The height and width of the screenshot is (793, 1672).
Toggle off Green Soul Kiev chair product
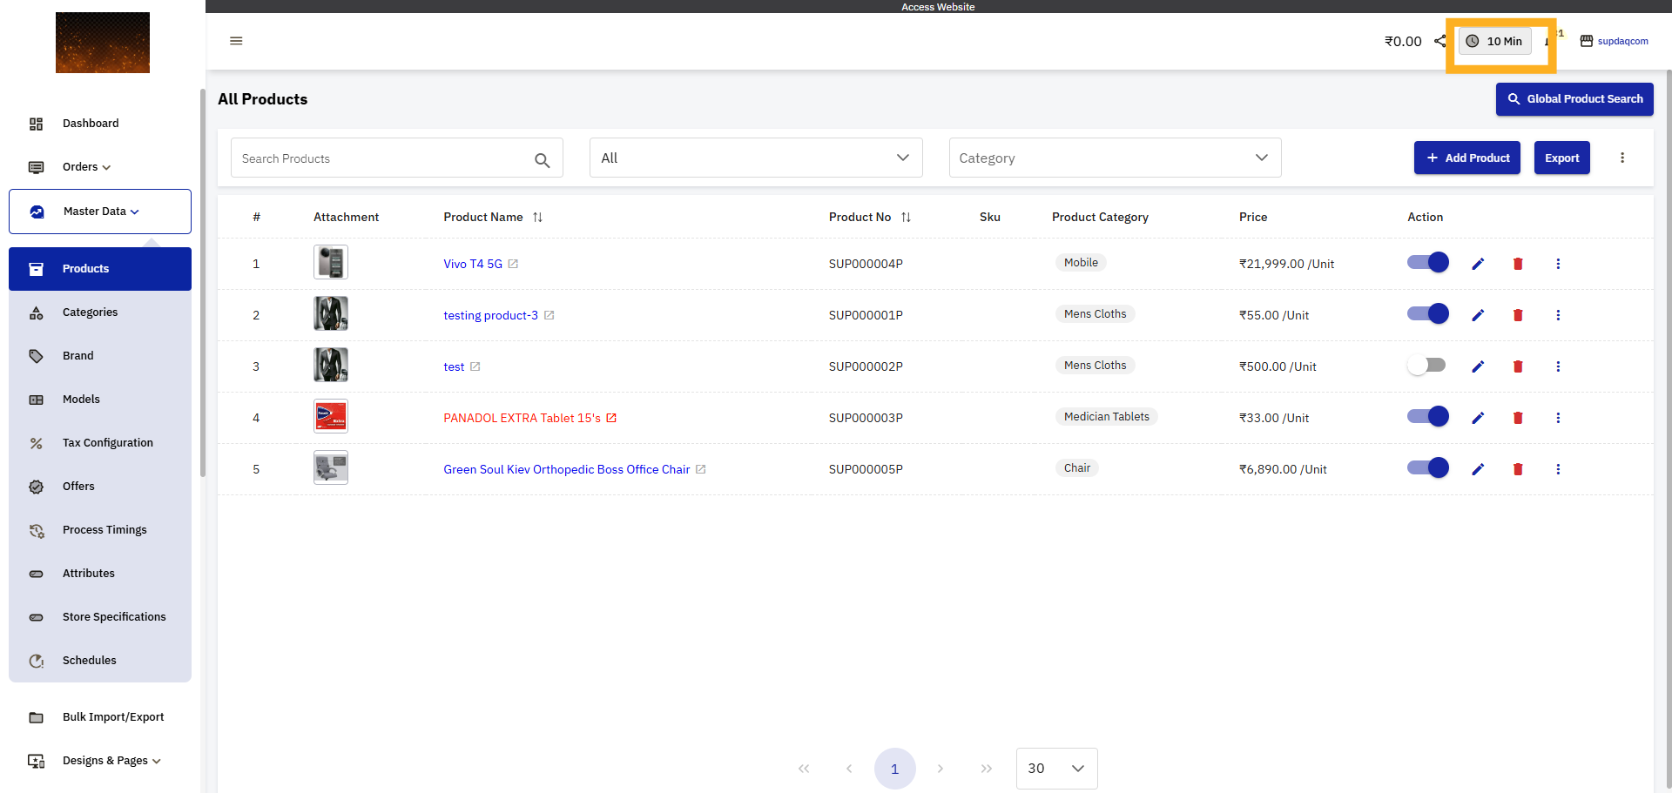click(x=1427, y=468)
